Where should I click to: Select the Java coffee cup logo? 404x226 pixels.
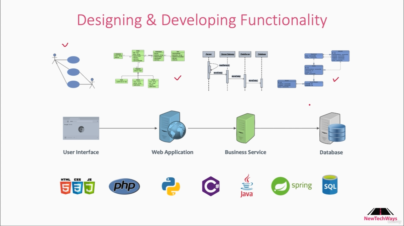247,186
